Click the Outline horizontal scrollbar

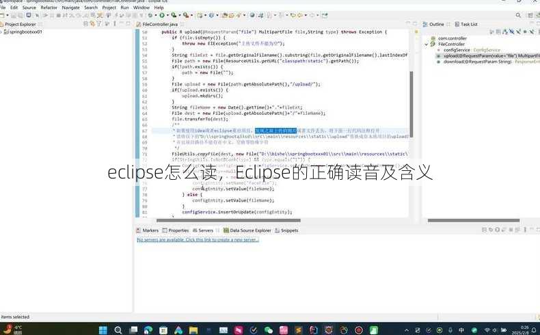[474, 220]
